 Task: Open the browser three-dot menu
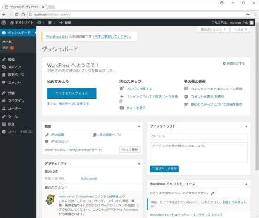point(255,15)
